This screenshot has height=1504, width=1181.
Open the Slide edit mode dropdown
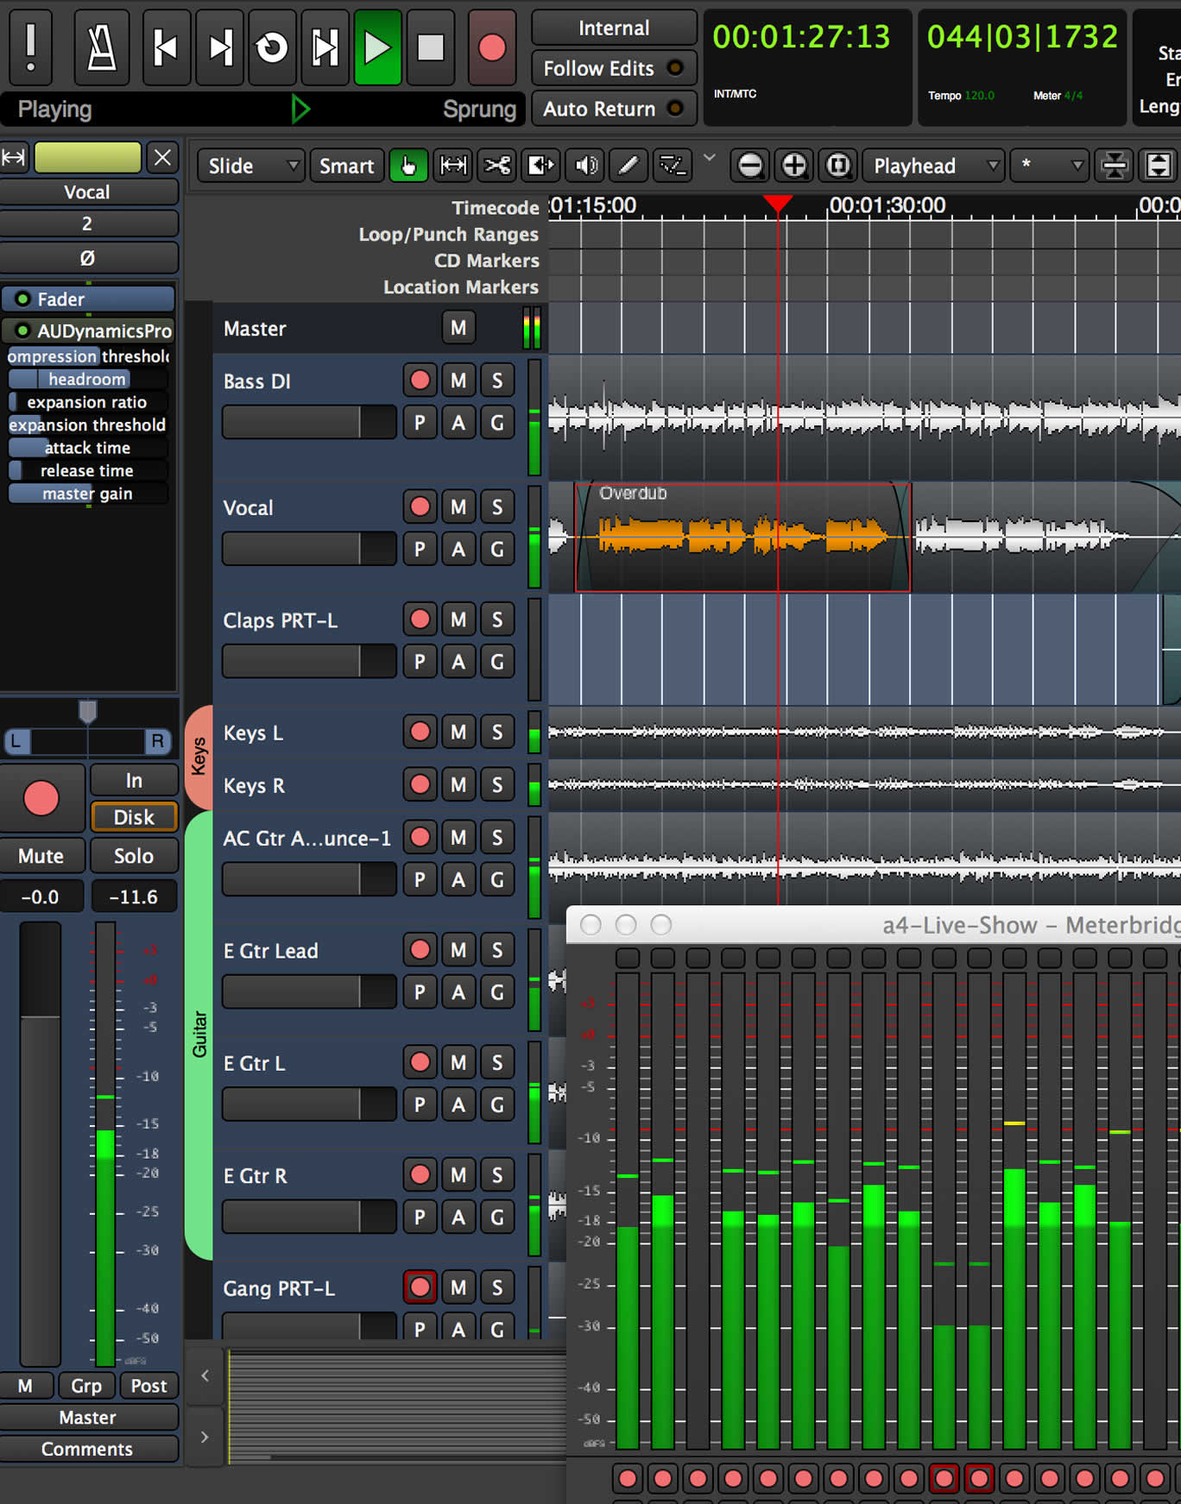point(253,166)
